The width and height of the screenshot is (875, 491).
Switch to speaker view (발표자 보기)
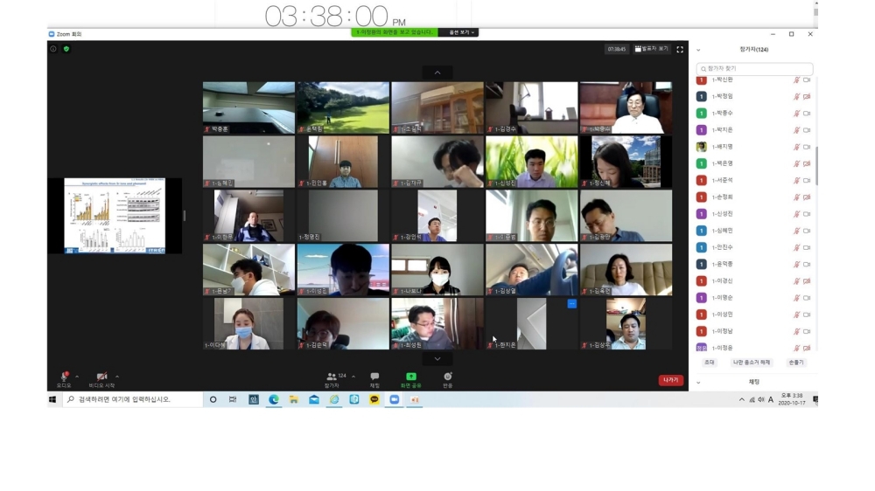[x=652, y=50]
